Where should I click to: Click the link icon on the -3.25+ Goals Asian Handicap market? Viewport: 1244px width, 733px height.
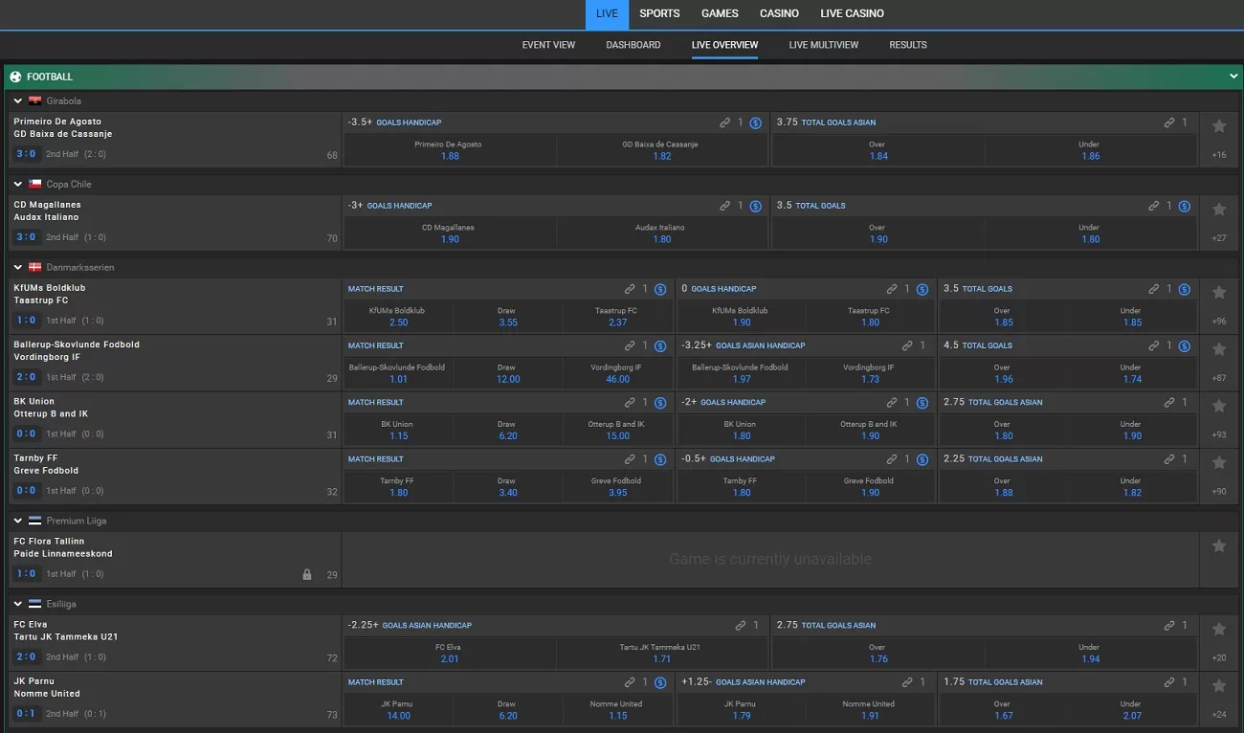tap(907, 345)
